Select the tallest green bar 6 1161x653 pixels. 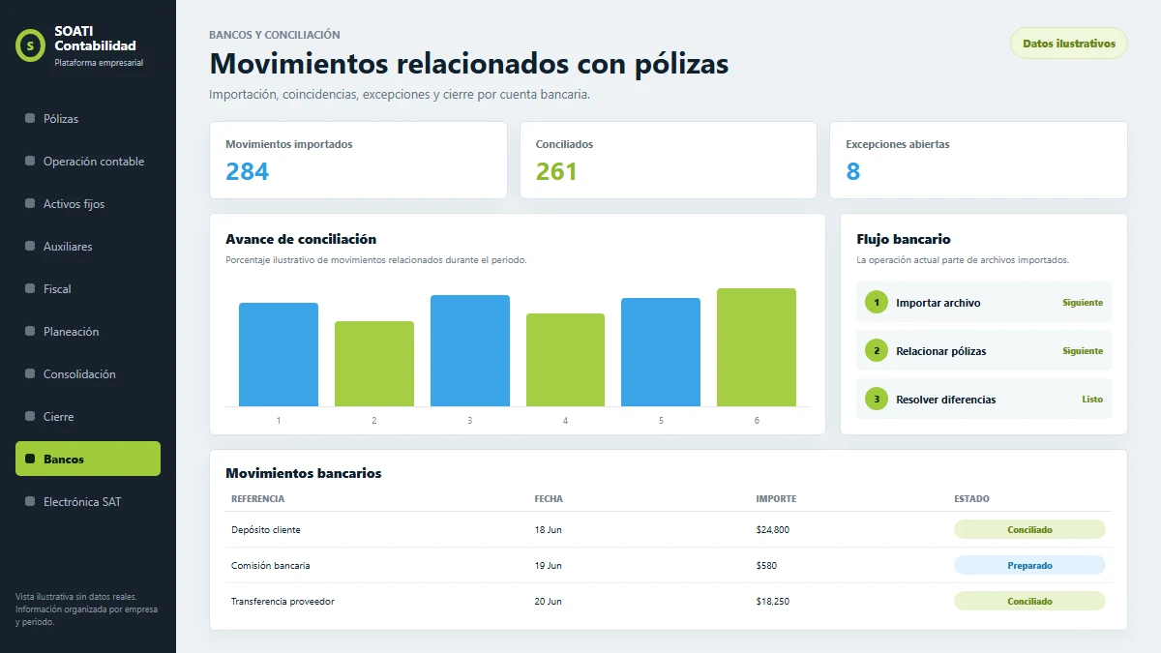tap(757, 347)
